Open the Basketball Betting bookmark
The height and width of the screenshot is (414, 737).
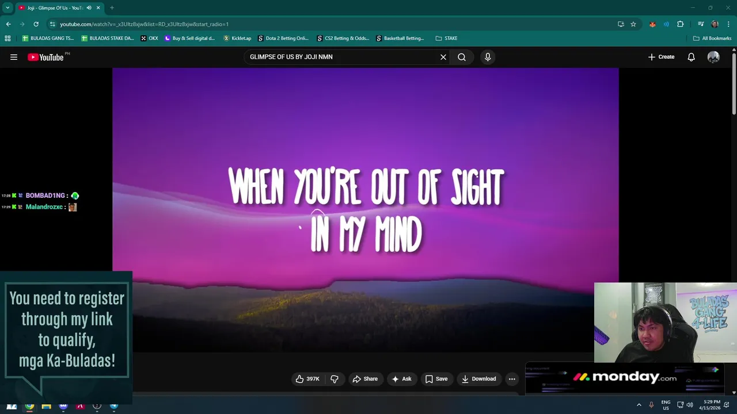click(x=400, y=39)
